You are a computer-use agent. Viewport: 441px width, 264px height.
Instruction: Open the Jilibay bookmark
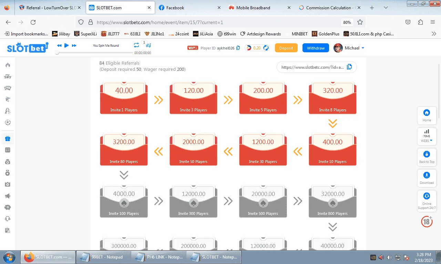61,34
